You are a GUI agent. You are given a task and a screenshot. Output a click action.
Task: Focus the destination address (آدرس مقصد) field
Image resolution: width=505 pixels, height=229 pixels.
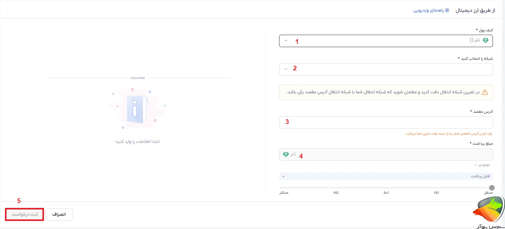[386, 122]
